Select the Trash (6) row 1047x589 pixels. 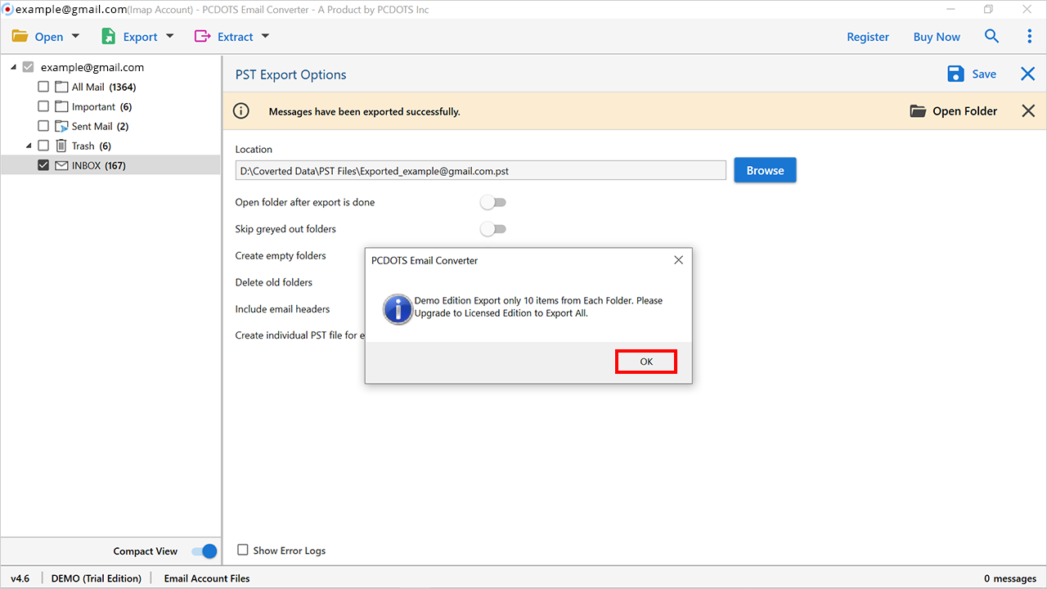(110, 146)
